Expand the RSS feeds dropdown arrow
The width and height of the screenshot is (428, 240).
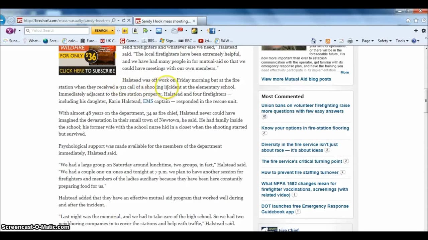[x=335, y=41]
